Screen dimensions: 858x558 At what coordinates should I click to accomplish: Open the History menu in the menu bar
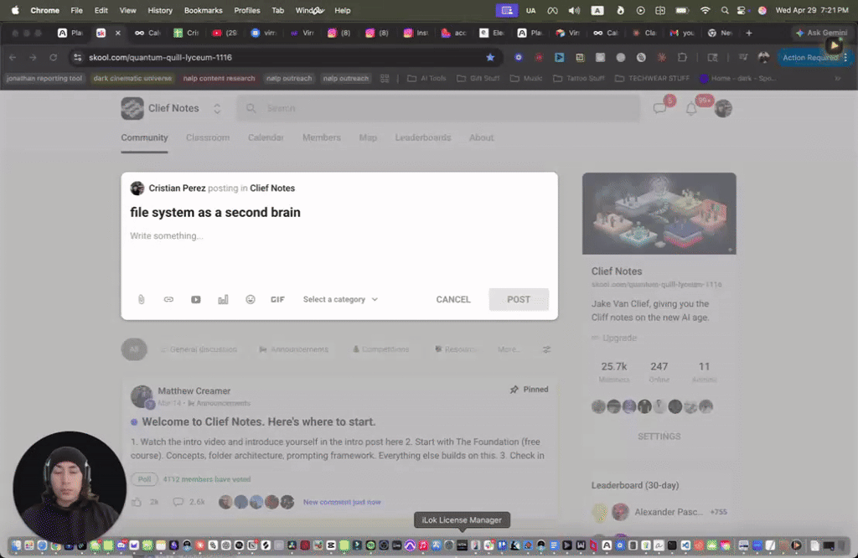(x=160, y=10)
